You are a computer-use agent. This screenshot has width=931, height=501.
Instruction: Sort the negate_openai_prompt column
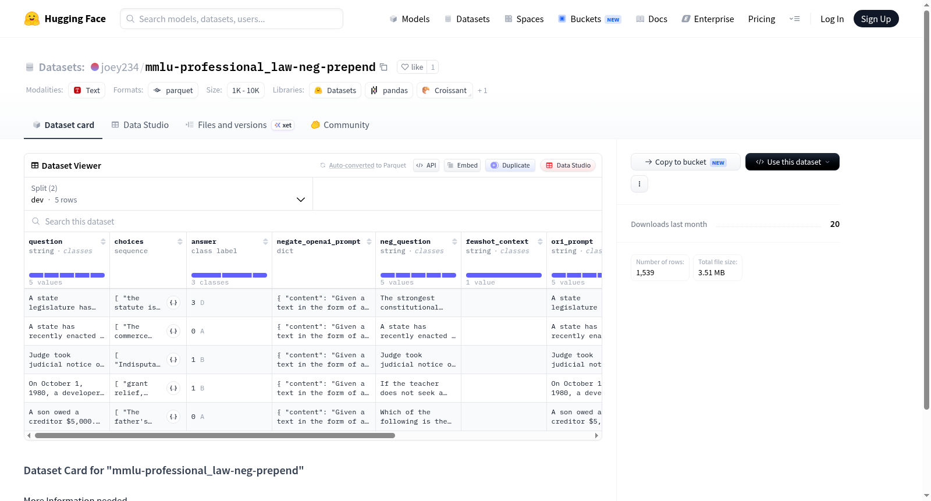(x=369, y=241)
